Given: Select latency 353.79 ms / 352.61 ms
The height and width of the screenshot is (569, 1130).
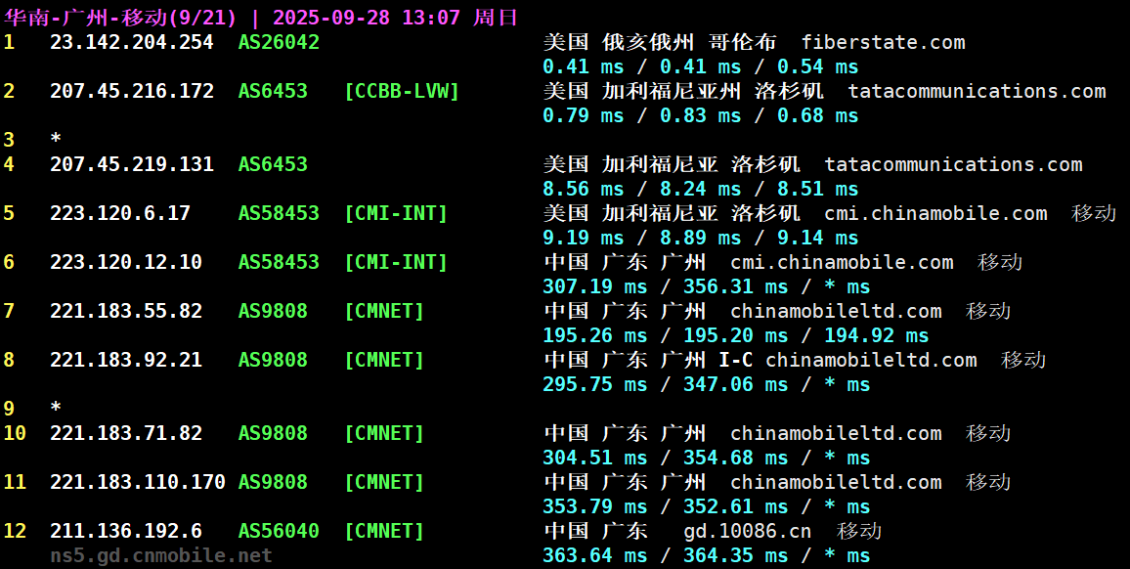Looking at the screenshot, I should point(665,506).
